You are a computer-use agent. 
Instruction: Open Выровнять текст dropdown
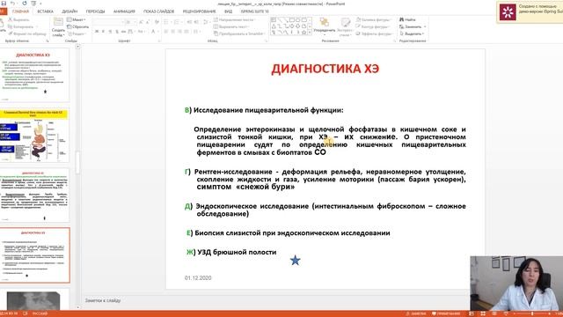(x=231, y=27)
